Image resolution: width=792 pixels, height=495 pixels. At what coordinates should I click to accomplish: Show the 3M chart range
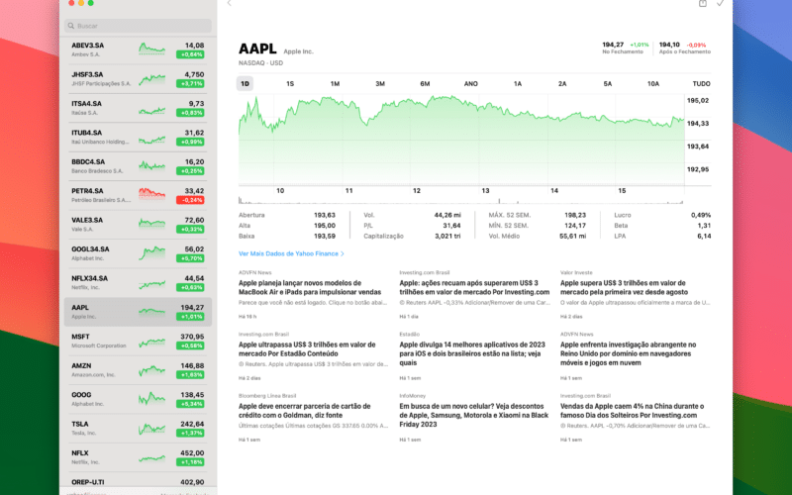click(x=380, y=84)
